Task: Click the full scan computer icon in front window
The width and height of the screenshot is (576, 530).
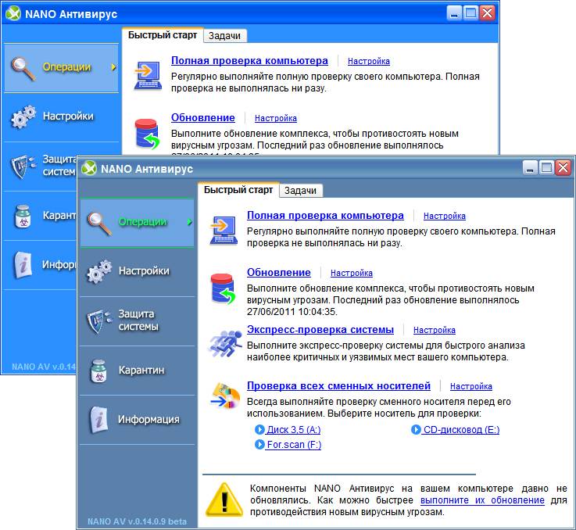Action: [224, 230]
